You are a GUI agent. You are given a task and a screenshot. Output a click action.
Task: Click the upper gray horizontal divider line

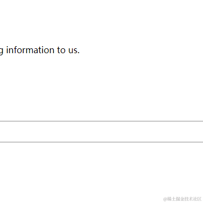pos(102,121)
